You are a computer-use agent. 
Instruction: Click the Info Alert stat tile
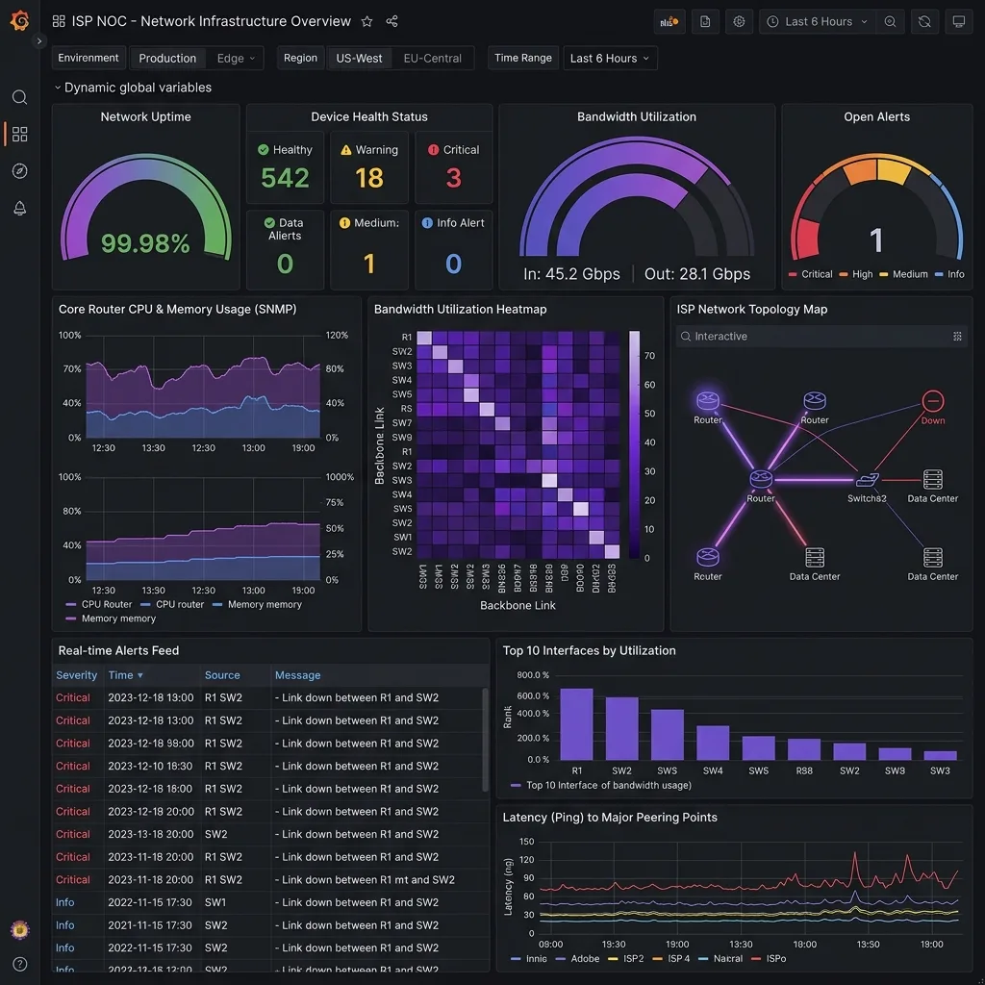[454, 249]
